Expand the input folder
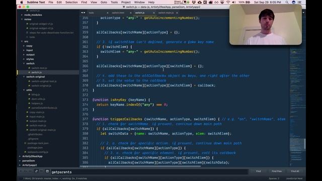The width and height of the screenshot is (322, 181). tap(24, 50)
